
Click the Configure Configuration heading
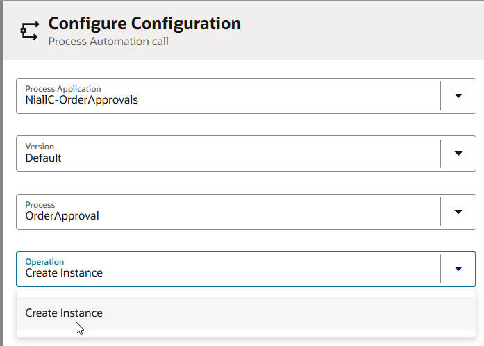[144, 24]
